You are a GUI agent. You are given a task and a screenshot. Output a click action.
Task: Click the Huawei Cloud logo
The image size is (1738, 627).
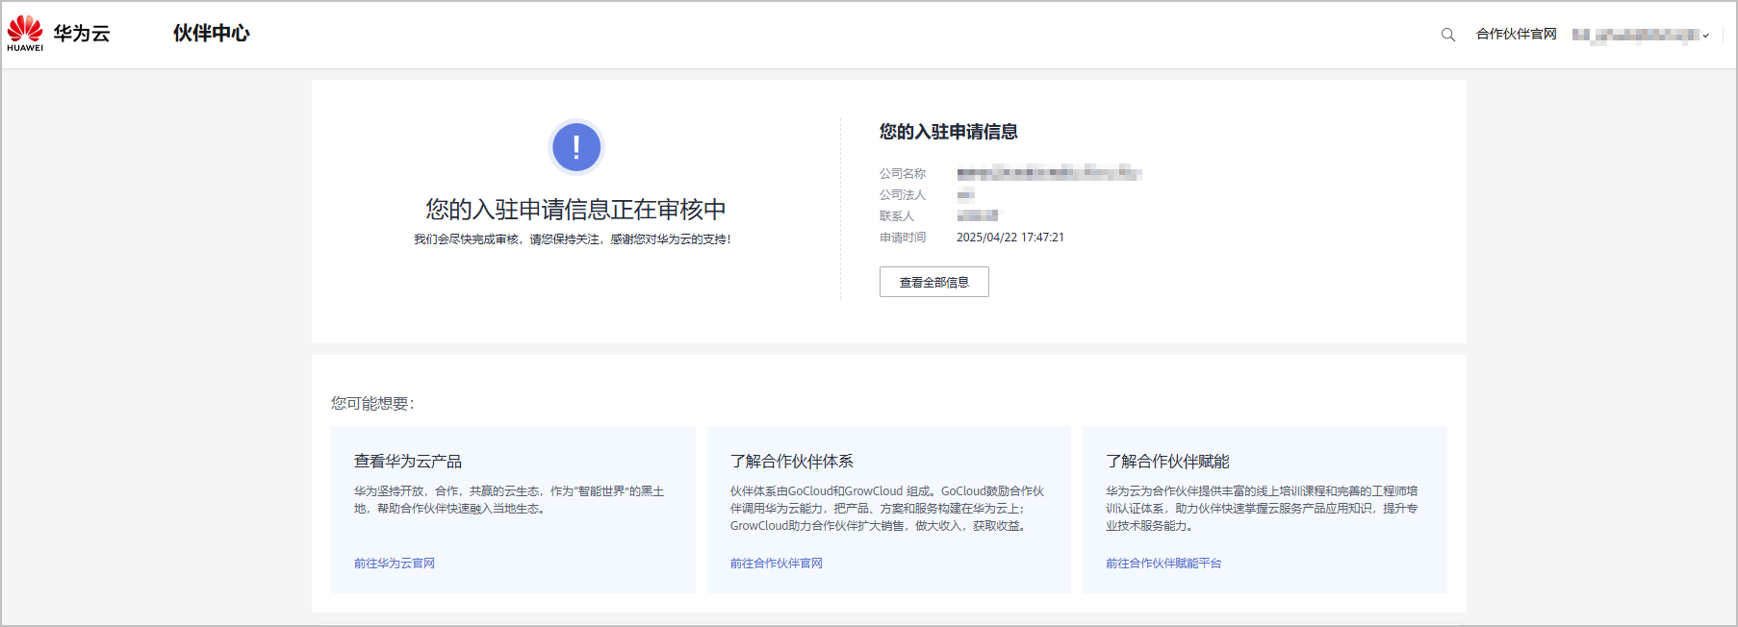coord(58,34)
